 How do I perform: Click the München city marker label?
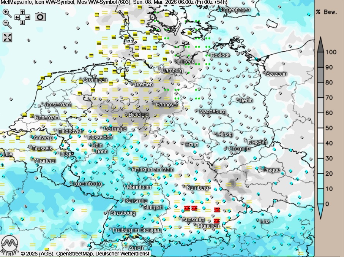[208, 226]
